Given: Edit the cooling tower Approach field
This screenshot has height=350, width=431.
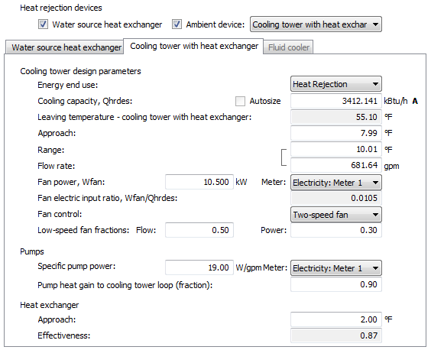Looking at the screenshot, I should tap(336, 133).
